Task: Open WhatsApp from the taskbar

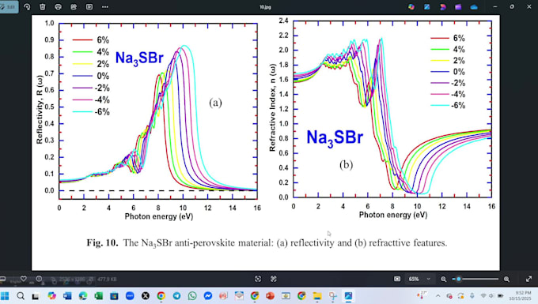Action: (192, 296)
